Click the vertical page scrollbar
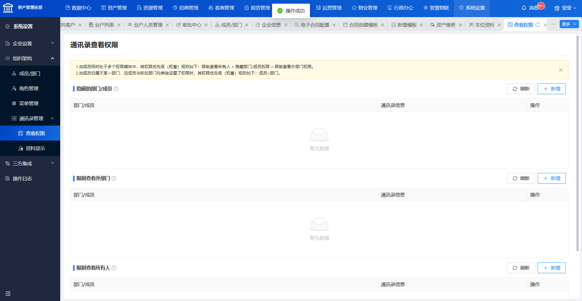The width and height of the screenshot is (582, 301). click(x=577, y=144)
